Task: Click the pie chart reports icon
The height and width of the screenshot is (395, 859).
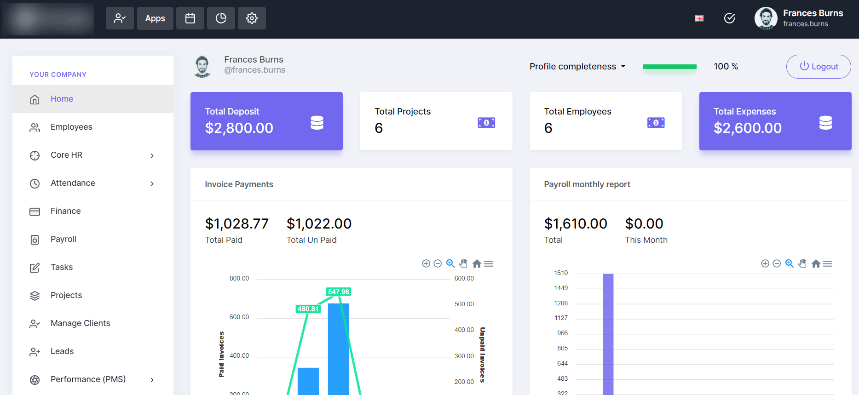Action: pyautogui.click(x=221, y=18)
